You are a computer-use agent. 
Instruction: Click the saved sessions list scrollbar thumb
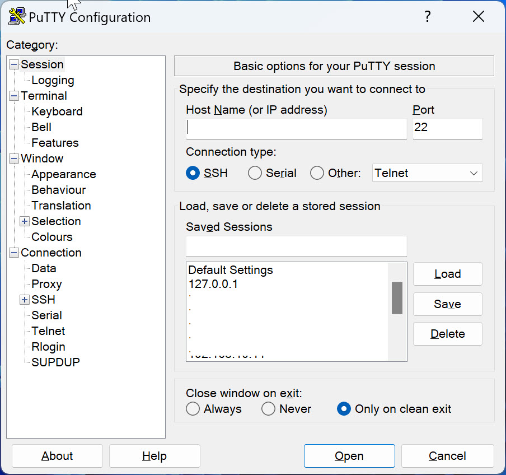tap(397, 298)
